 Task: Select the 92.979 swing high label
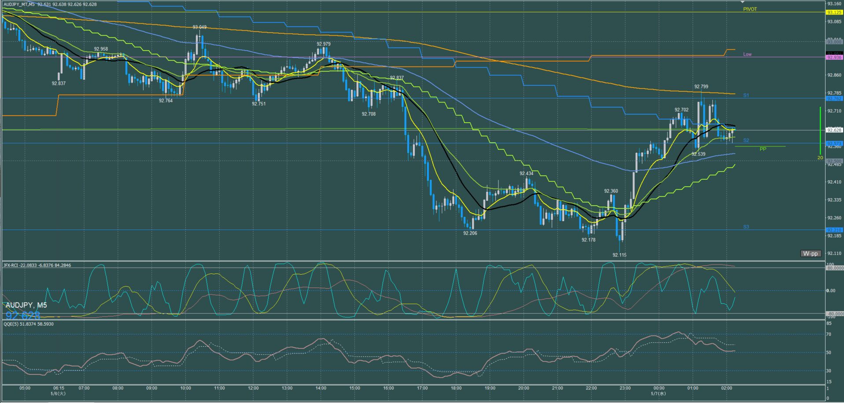(324, 44)
